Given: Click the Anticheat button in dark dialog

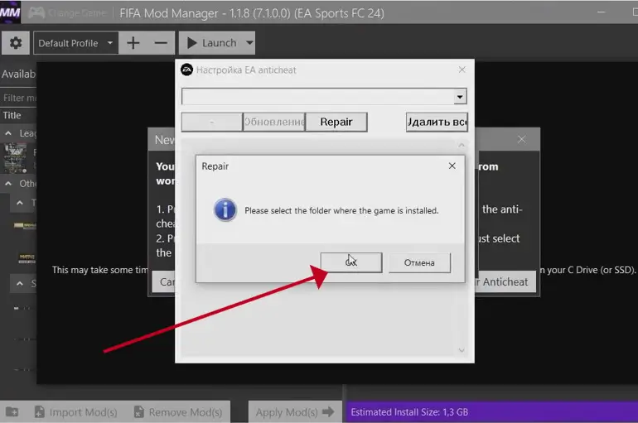Looking at the screenshot, I should pos(505,281).
